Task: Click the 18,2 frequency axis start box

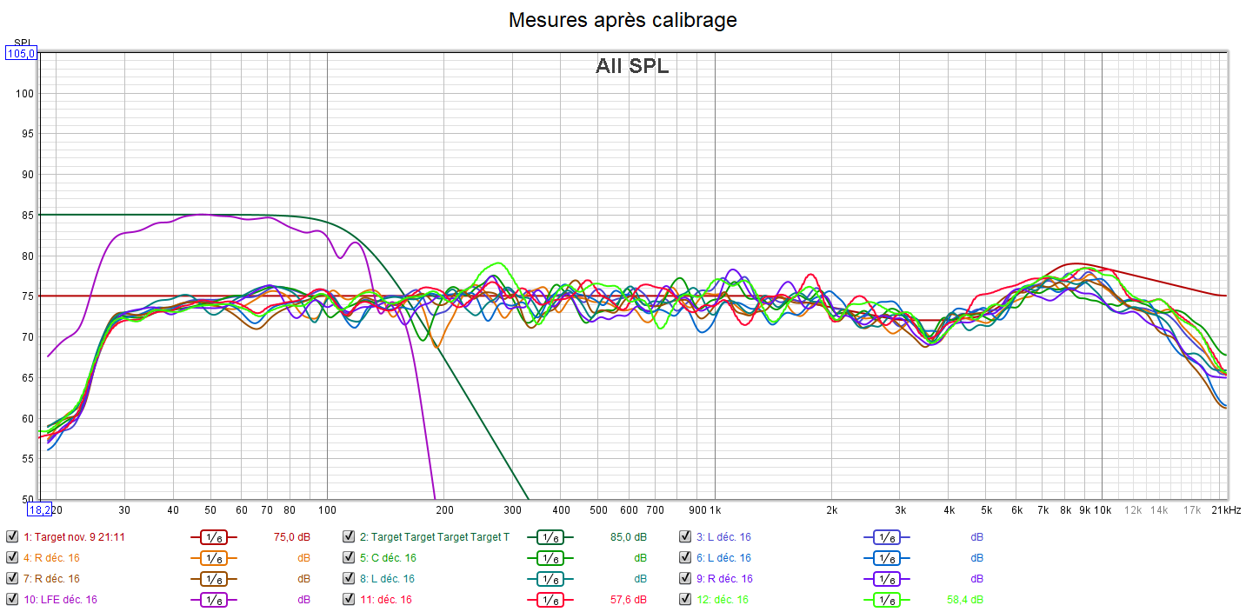Action: (x=39, y=509)
